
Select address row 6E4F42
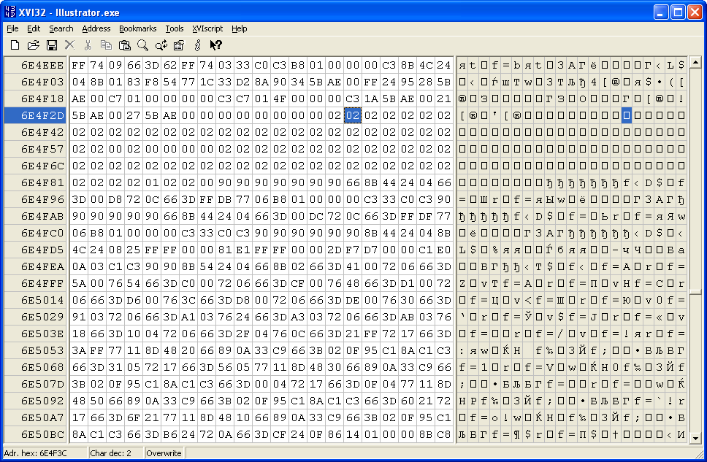(x=35, y=132)
